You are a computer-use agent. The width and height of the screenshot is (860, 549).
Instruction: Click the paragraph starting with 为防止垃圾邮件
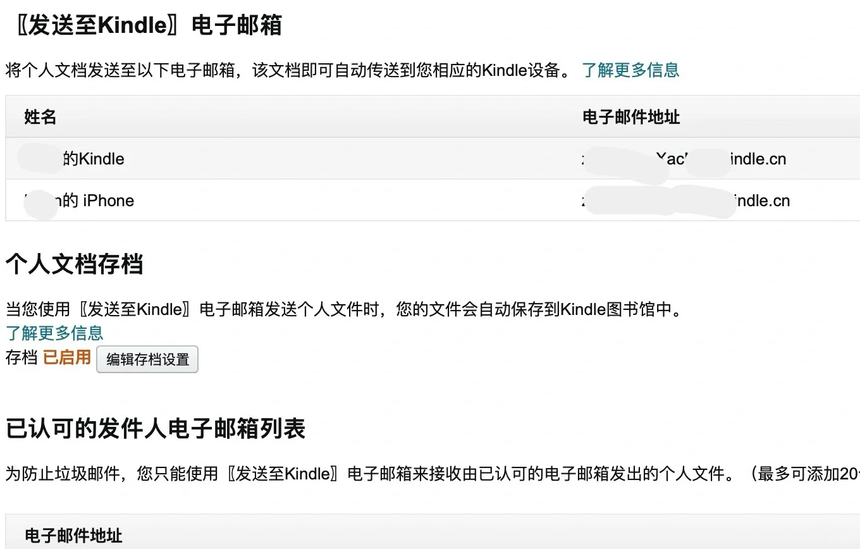pos(433,473)
